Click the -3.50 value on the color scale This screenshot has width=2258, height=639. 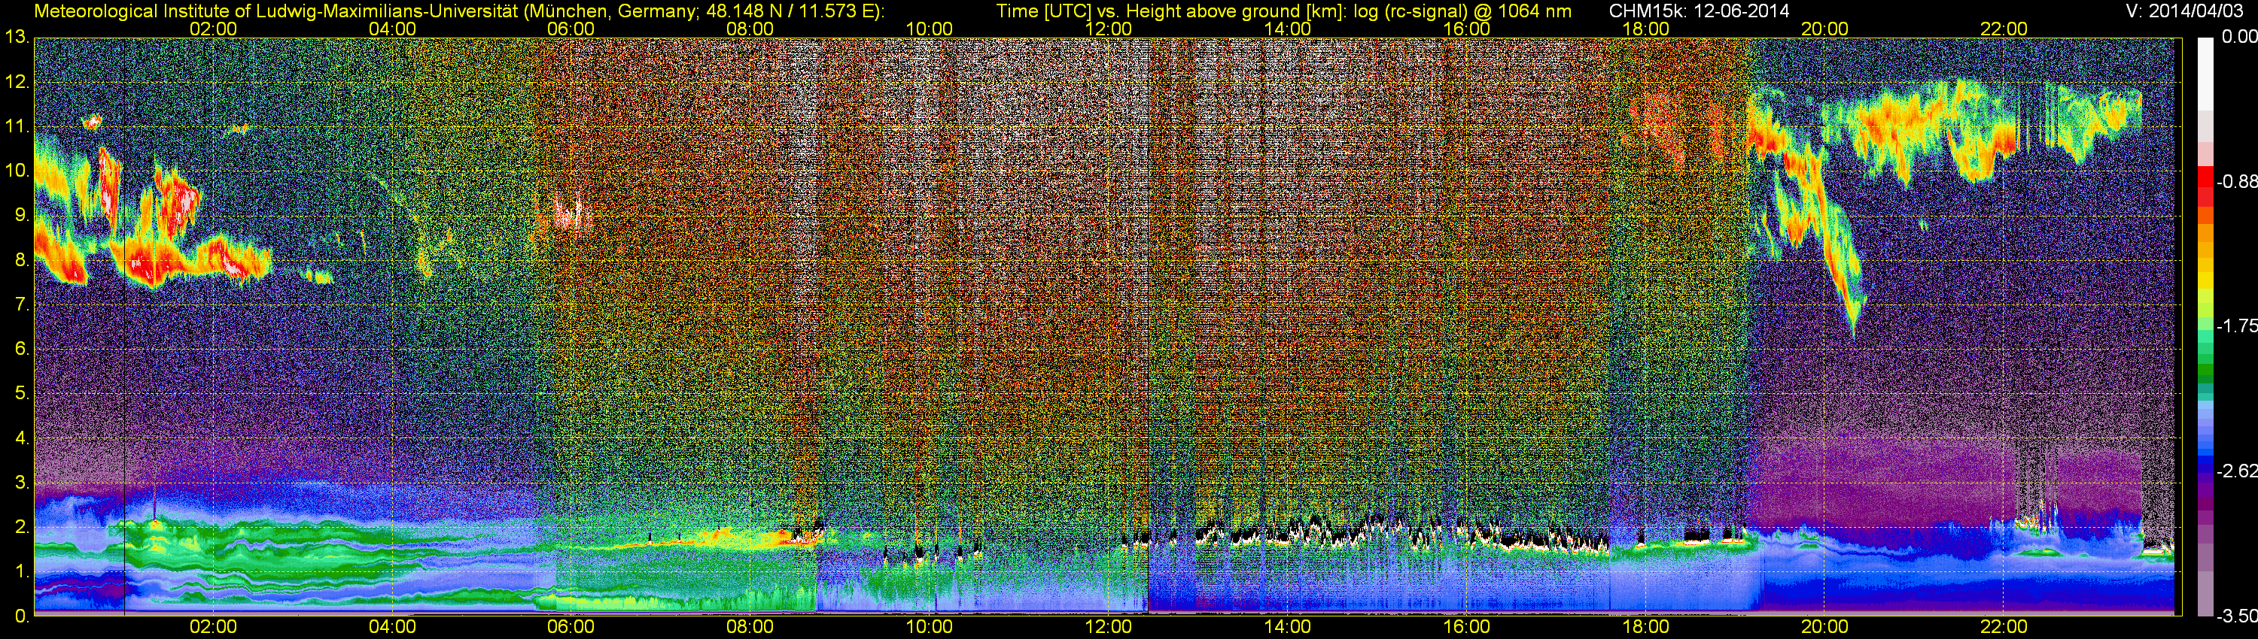pyautogui.click(x=2236, y=616)
